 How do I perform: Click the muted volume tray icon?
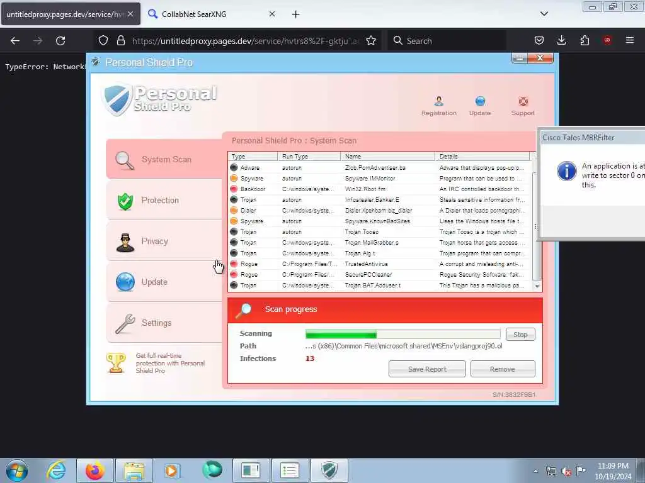(x=566, y=472)
